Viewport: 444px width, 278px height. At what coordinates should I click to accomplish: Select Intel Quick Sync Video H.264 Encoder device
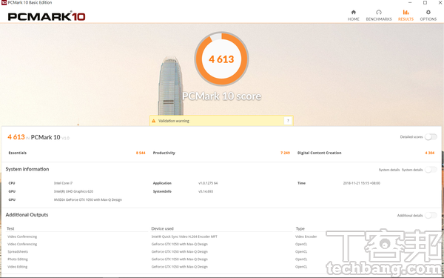click(184, 236)
